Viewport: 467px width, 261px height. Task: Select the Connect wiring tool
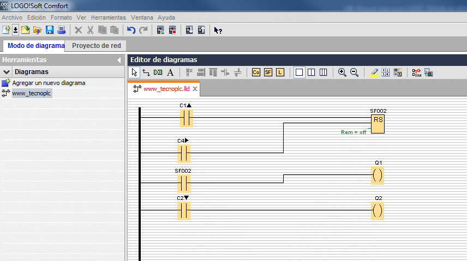[x=146, y=72]
